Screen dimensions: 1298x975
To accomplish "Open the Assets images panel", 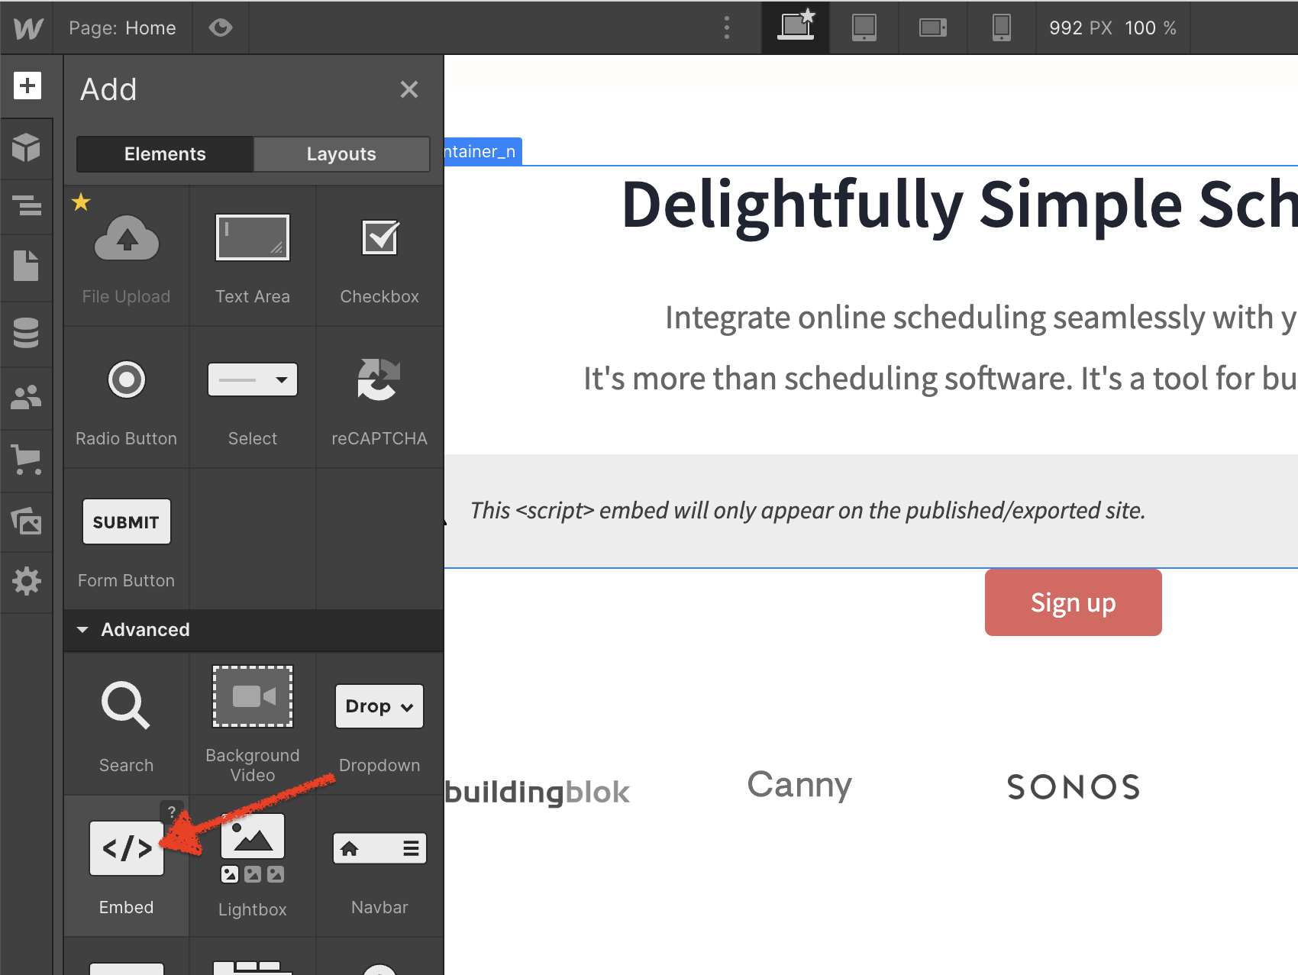I will pos(27,521).
